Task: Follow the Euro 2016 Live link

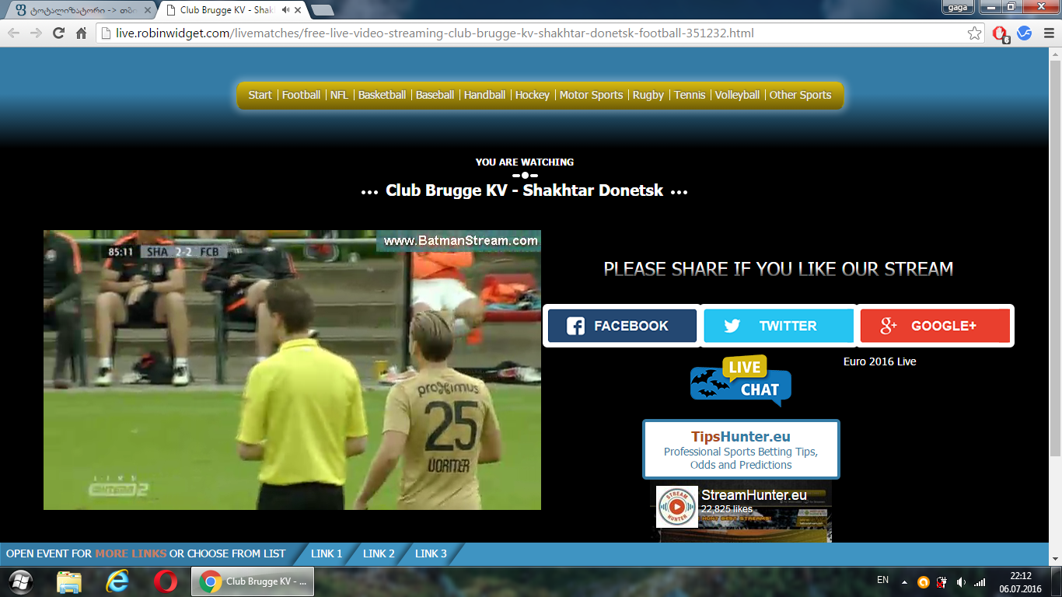Action: tap(880, 361)
